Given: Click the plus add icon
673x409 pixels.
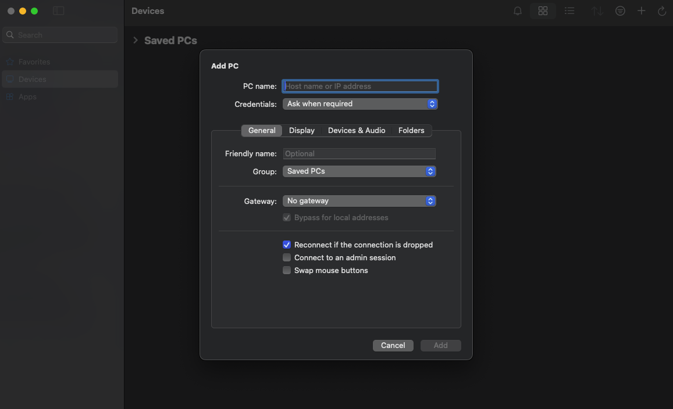Looking at the screenshot, I should click(641, 10).
